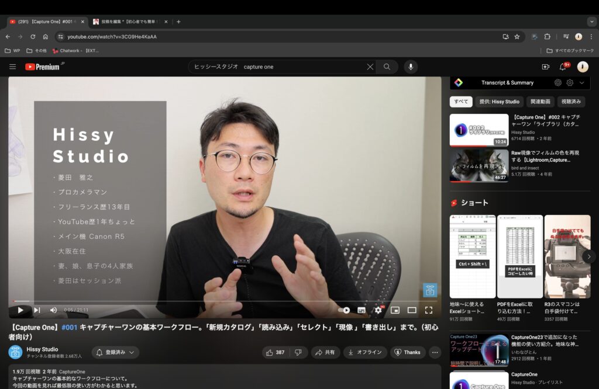Go to browser home page
This screenshot has width=599, height=389.
tap(46, 37)
